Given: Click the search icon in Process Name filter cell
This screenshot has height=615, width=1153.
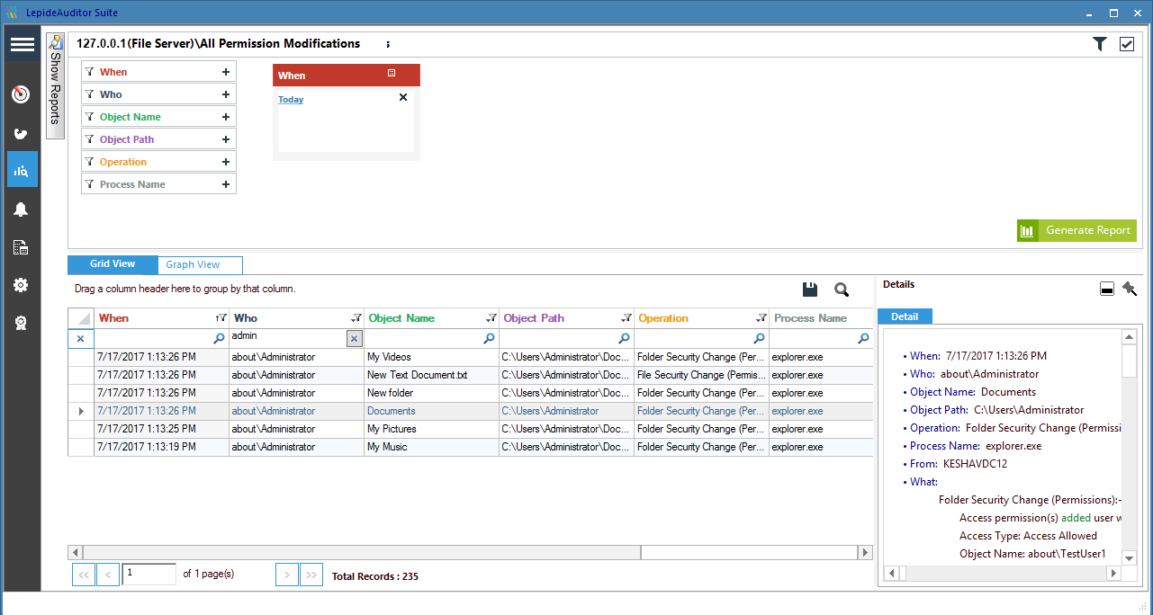Looking at the screenshot, I should coord(863,339).
